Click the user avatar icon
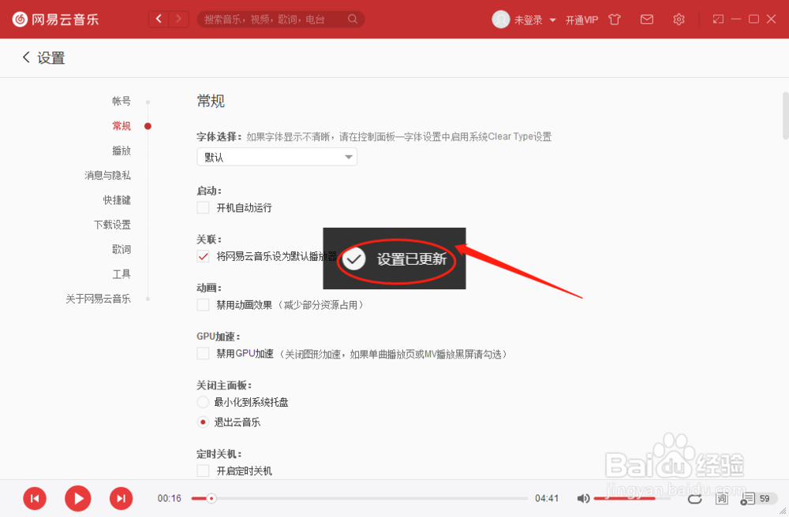789x517 pixels. pyautogui.click(x=501, y=20)
